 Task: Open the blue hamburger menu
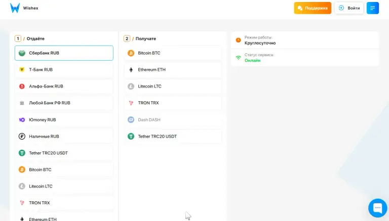(x=373, y=8)
